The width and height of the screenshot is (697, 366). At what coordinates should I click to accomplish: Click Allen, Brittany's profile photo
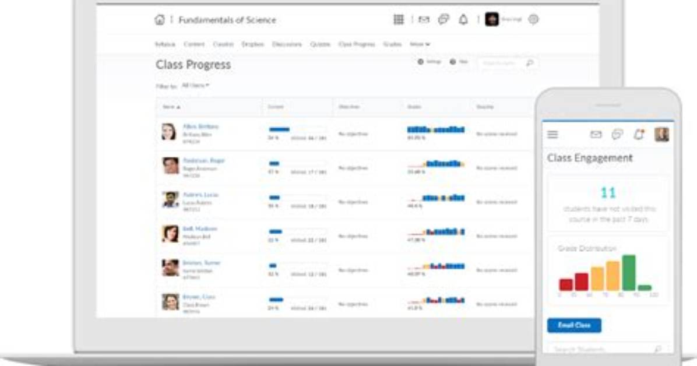pos(169,132)
